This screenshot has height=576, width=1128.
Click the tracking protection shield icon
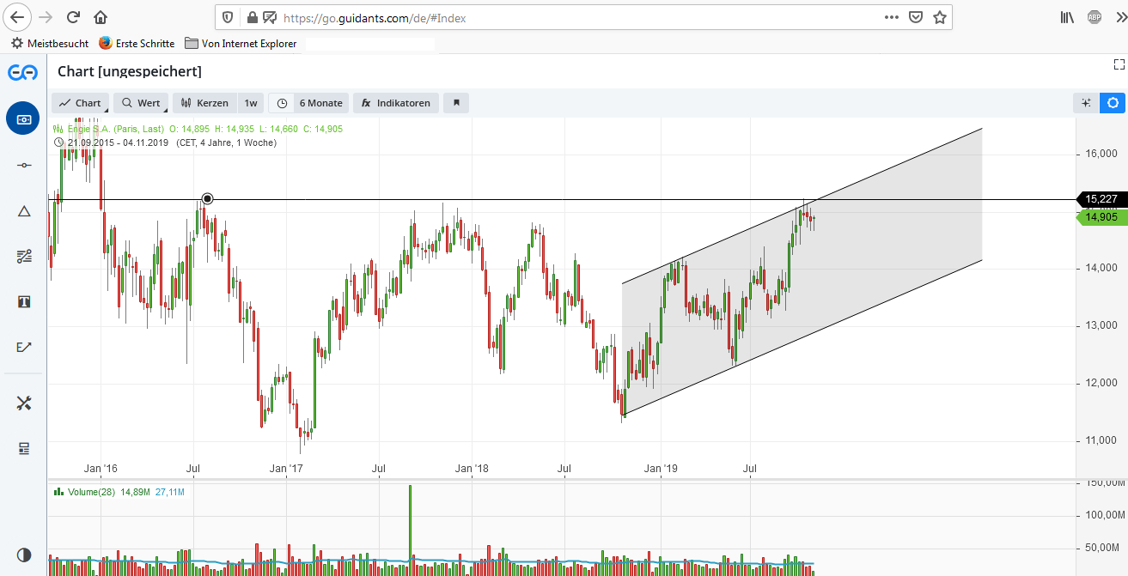click(228, 17)
